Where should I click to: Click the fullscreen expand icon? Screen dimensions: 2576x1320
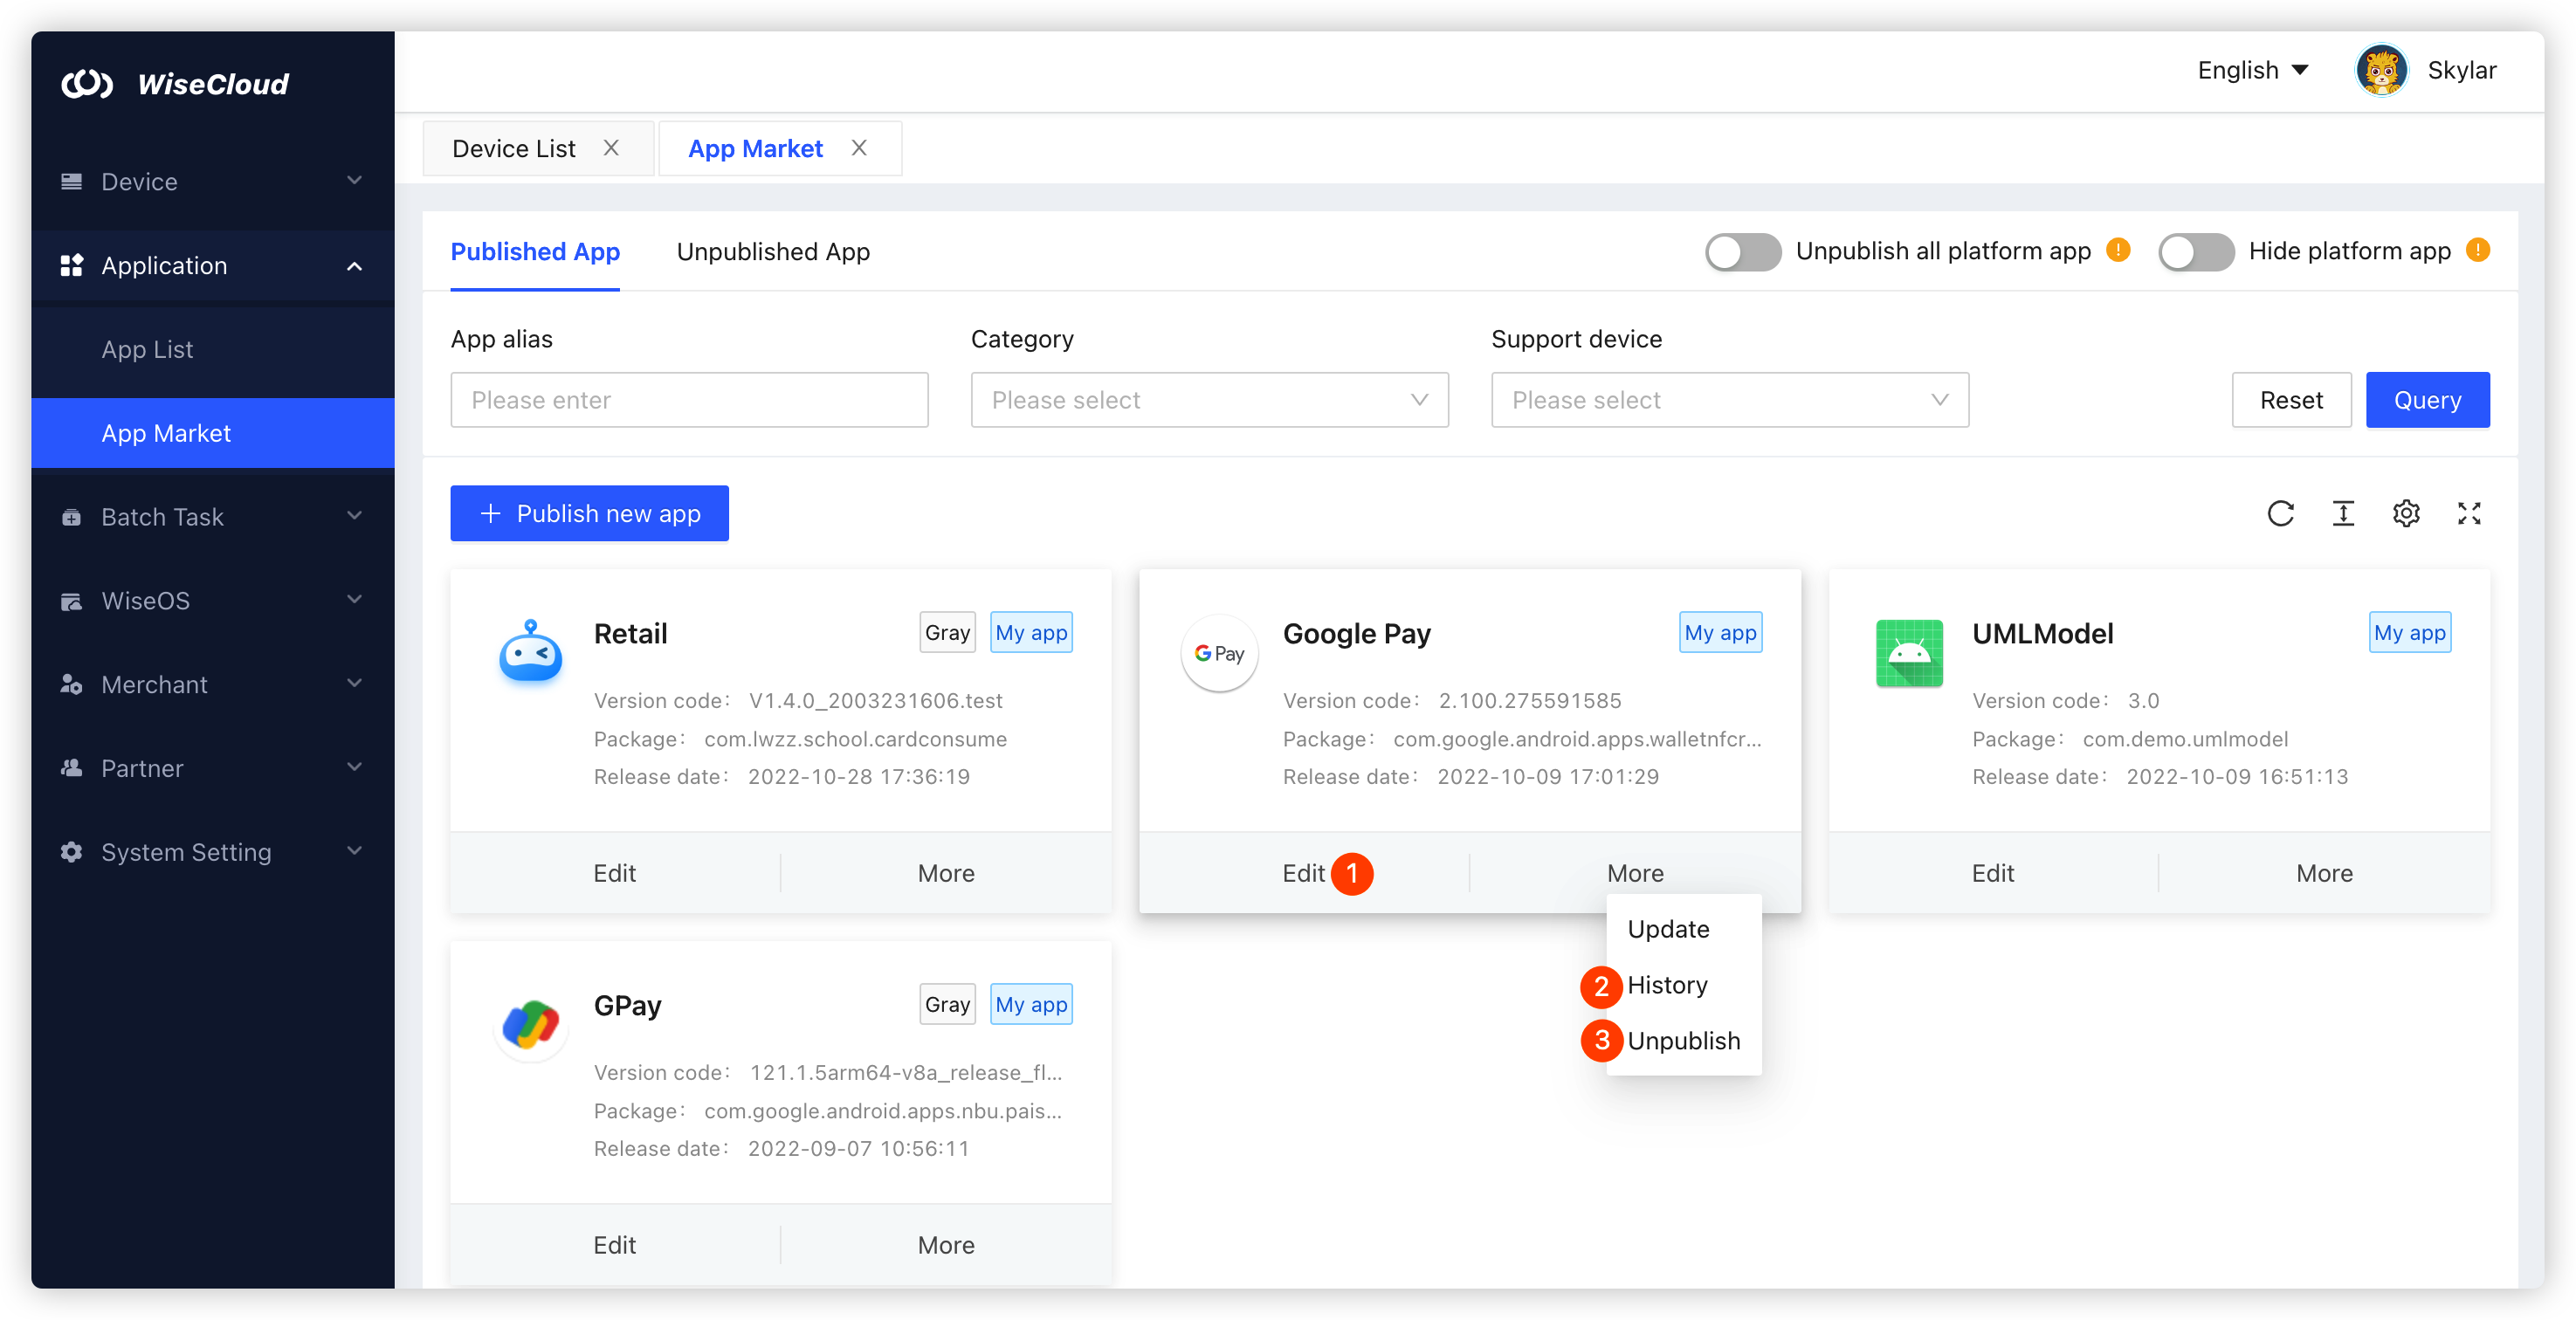pyautogui.click(x=2469, y=514)
